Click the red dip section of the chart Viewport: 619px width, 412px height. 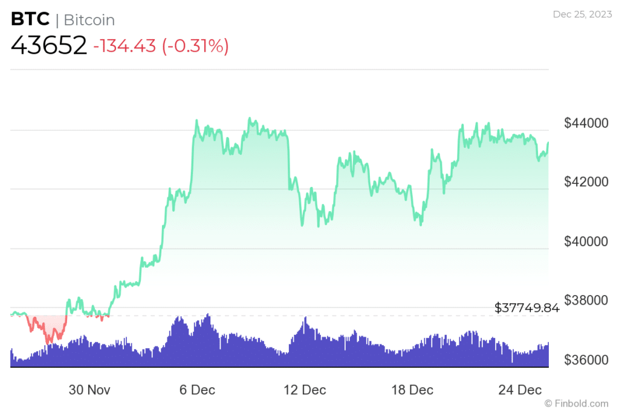(47, 328)
